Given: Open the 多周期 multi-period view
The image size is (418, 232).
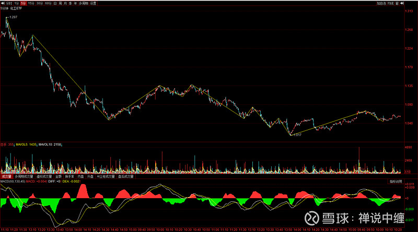Looking at the screenshot, I should (x=84, y=3).
